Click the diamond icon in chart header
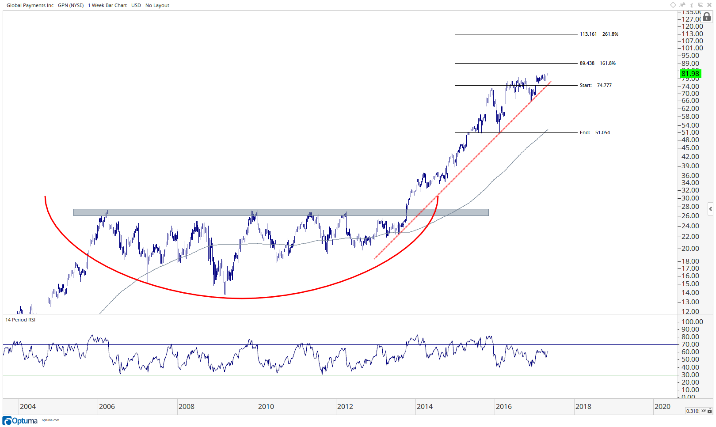The width and height of the screenshot is (716, 427). pos(673,5)
